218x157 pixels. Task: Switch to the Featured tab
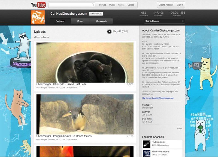[60, 21]
